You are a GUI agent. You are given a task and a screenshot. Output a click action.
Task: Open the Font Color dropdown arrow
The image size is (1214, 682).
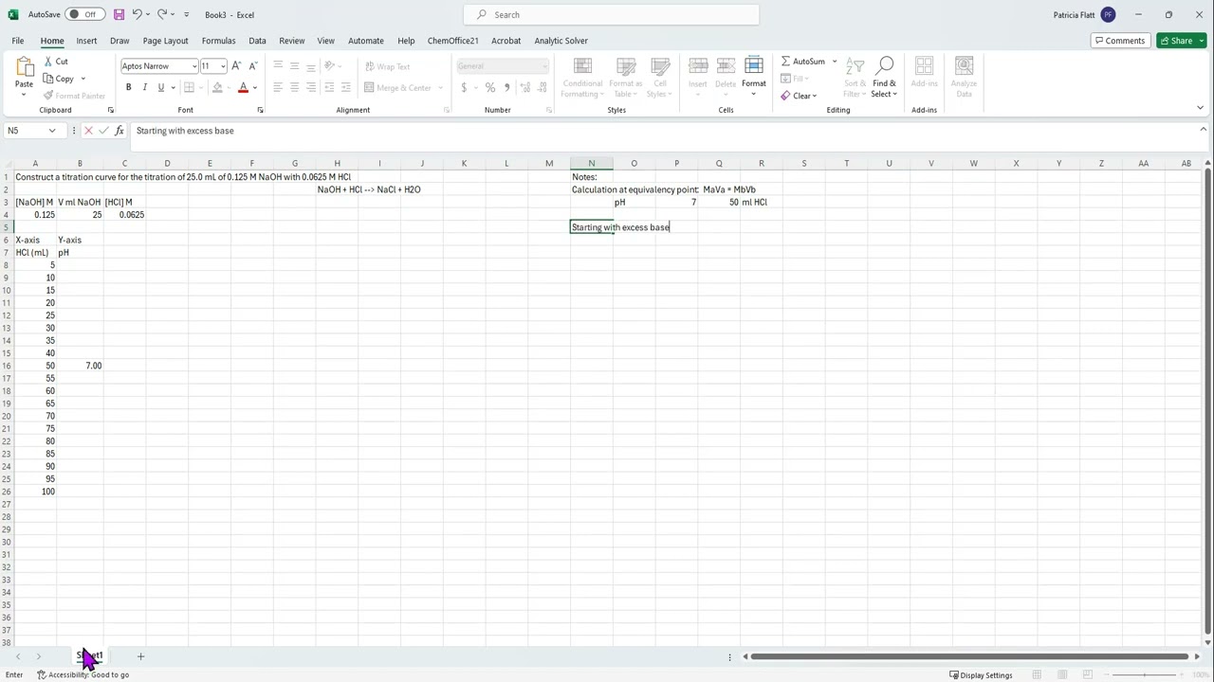pos(254,87)
